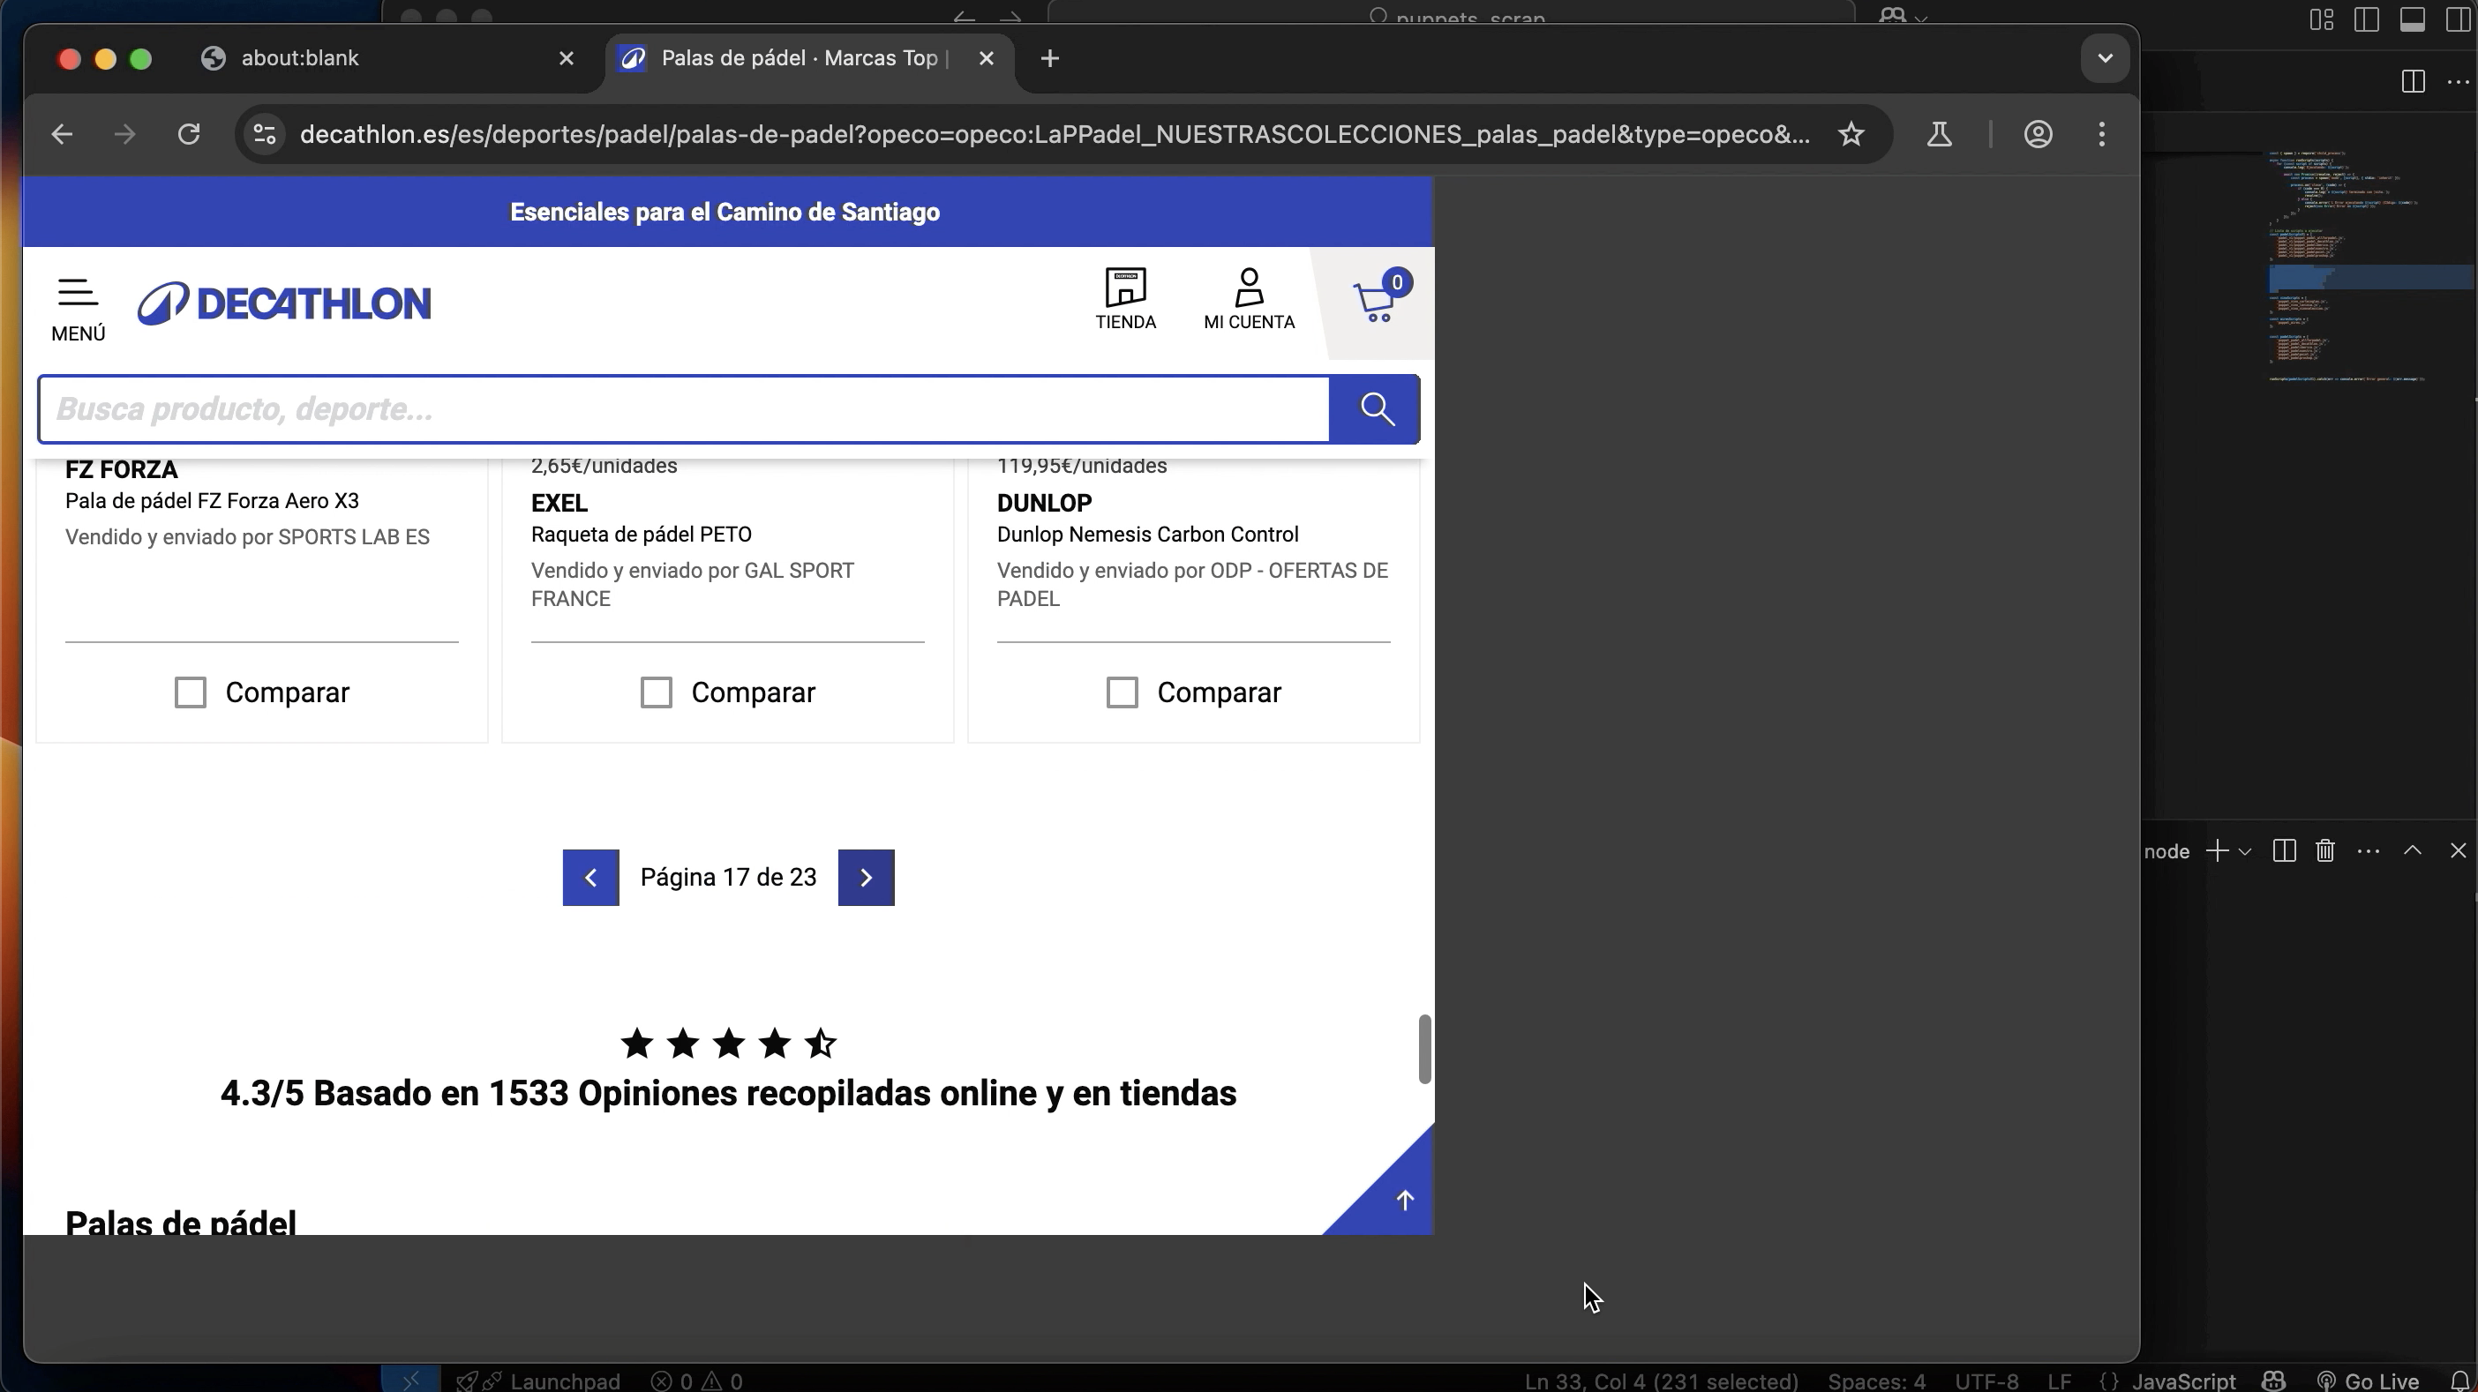This screenshot has height=1392, width=2478.
Task: Click the Busca producto search field
Action: 684,409
